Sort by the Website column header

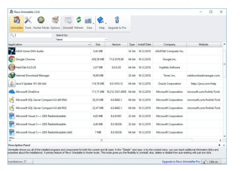click(203, 45)
